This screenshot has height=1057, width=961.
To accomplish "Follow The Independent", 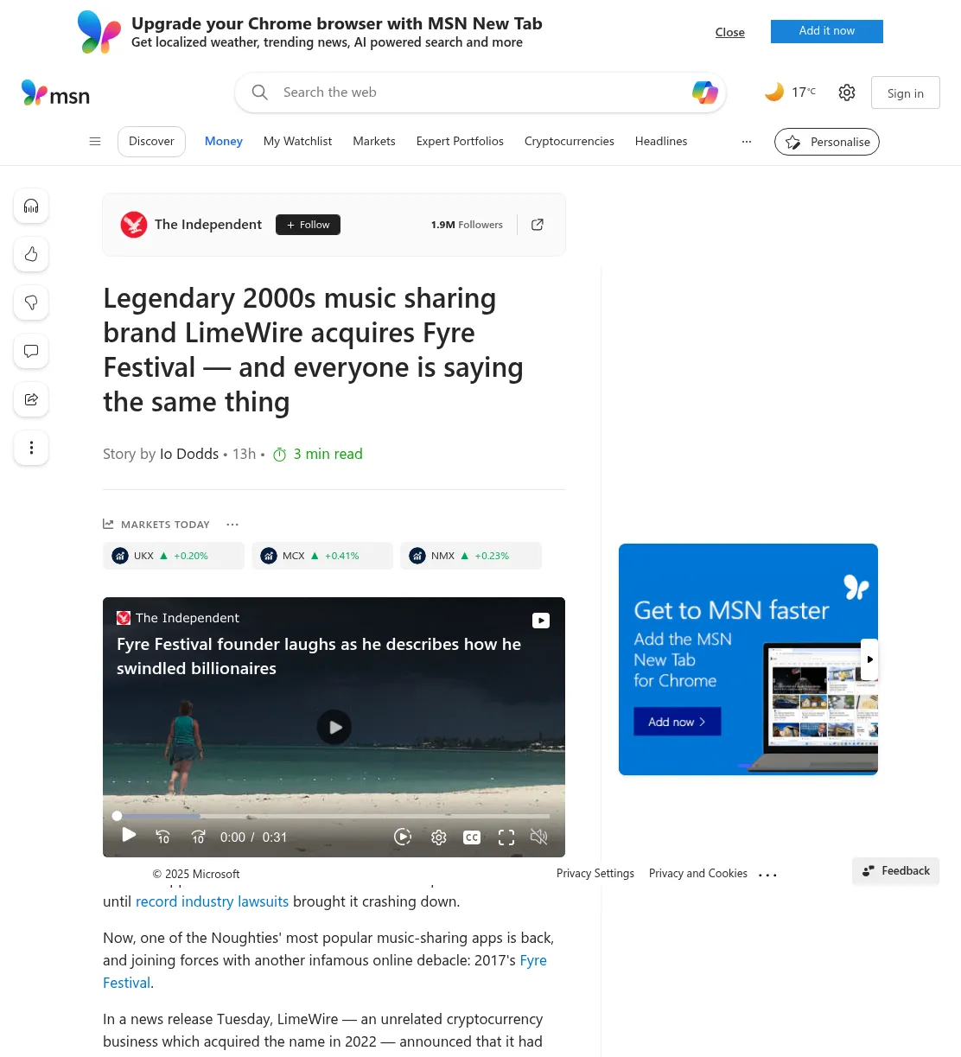I will (308, 225).
